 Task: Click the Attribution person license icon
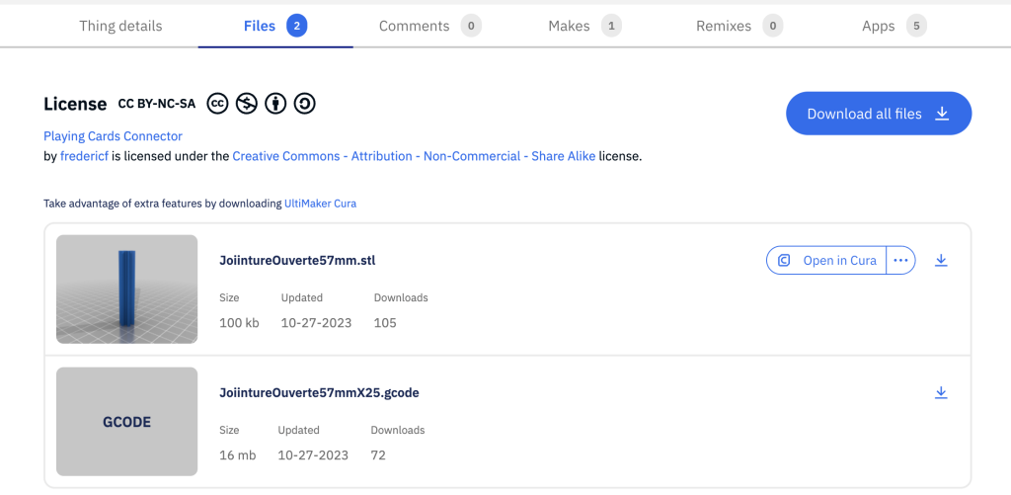[x=275, y=104]
